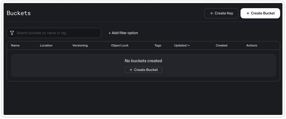
Task: Click the Actions column header
Action: 252,45
